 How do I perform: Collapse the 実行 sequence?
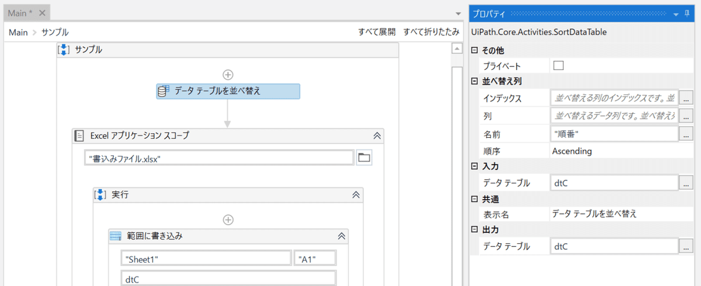click(x=356, y=194)
